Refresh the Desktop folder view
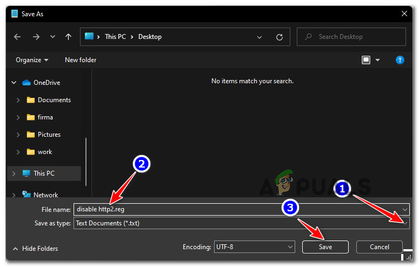 coord(280,37)
